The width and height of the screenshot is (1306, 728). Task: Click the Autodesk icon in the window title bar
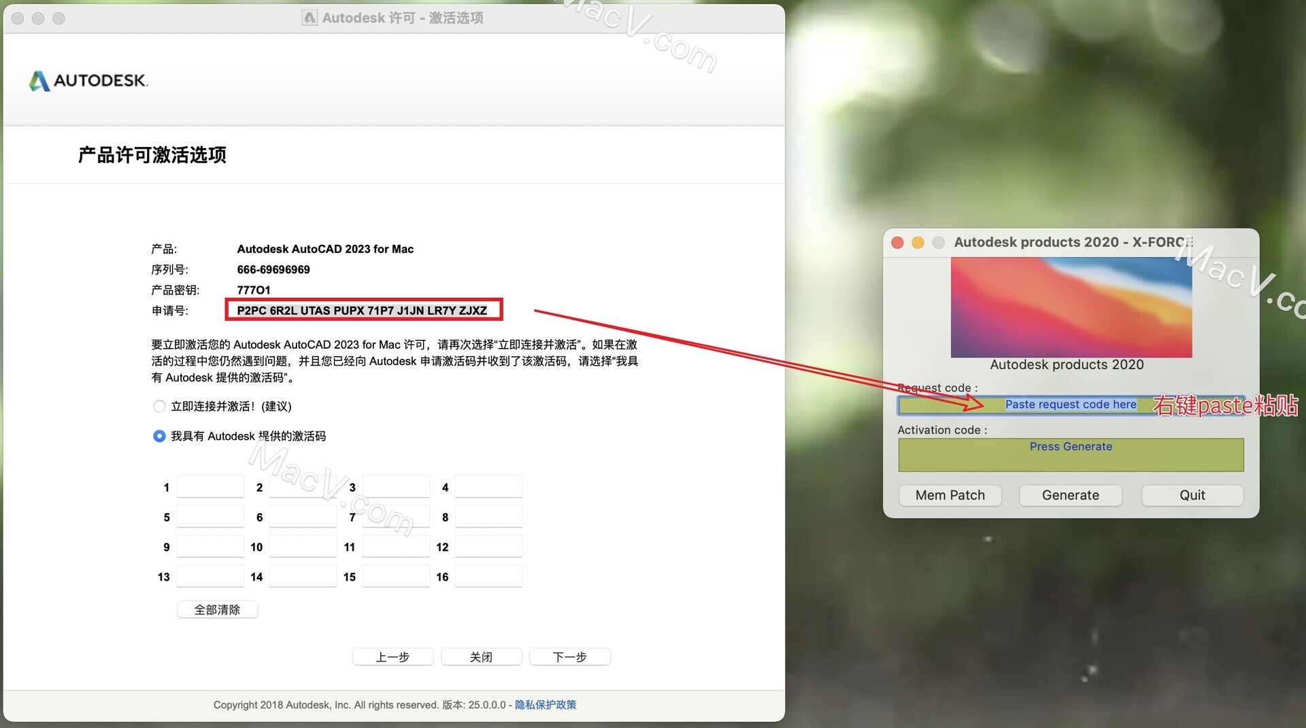309,18
